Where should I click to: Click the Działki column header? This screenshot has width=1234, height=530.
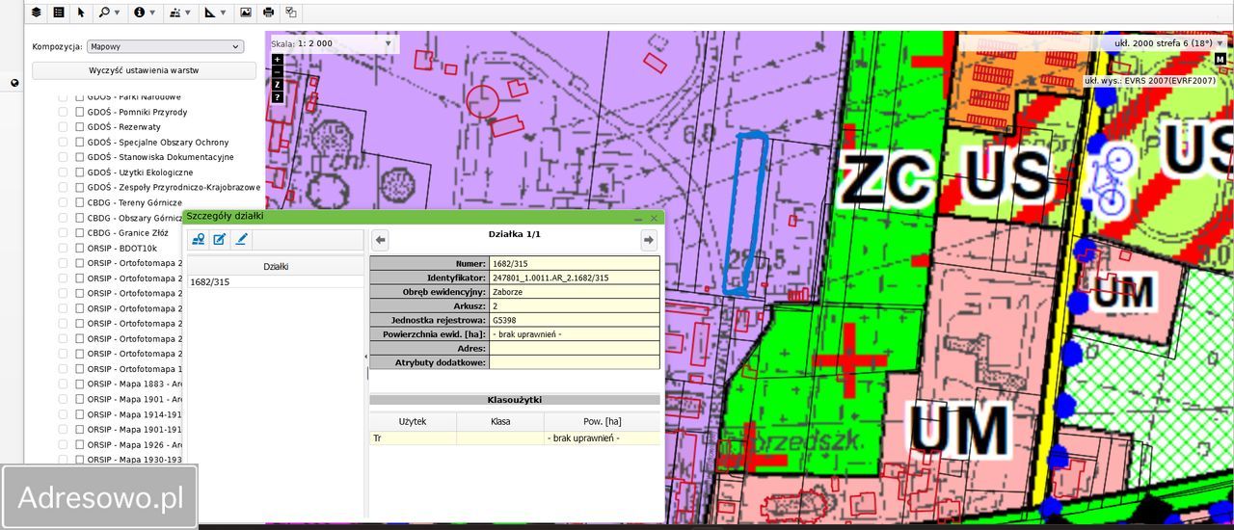pyautogui.click(x=276, y=267)
